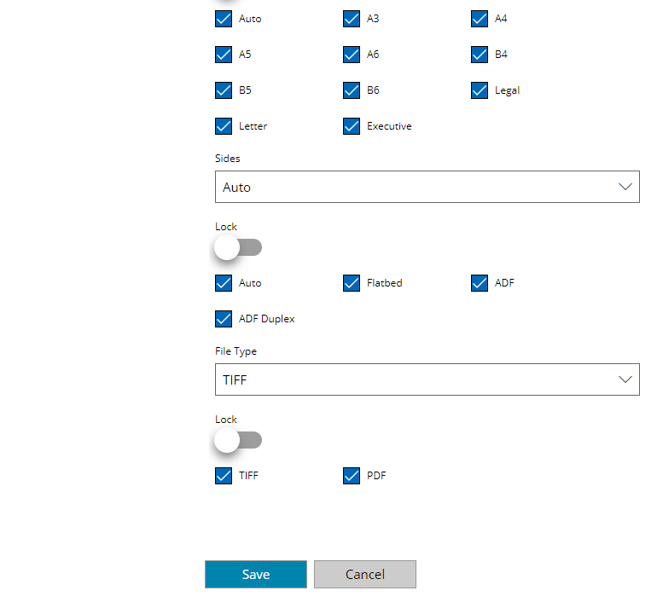Uncheck the ADF checkbox
This screenshot has height=608, width=657.
click(479, 283)
